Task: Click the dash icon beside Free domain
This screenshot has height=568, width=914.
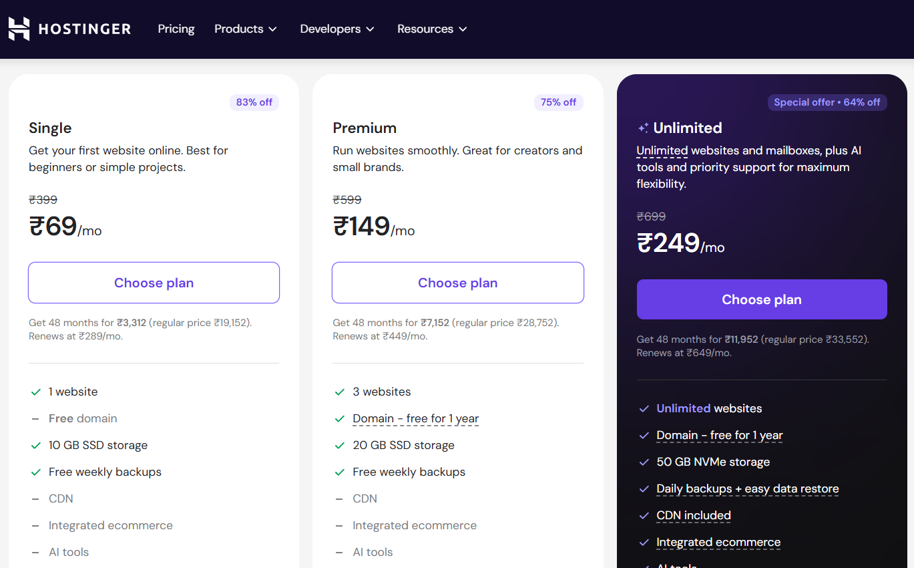Action: tap(35, 418)
